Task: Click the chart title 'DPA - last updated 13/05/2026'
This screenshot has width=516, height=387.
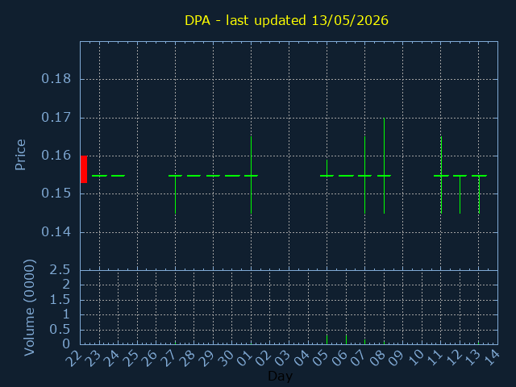Action: pos(286,20)
